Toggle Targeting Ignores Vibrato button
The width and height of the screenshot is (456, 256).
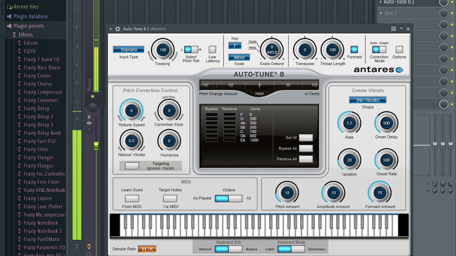point(132,166)
